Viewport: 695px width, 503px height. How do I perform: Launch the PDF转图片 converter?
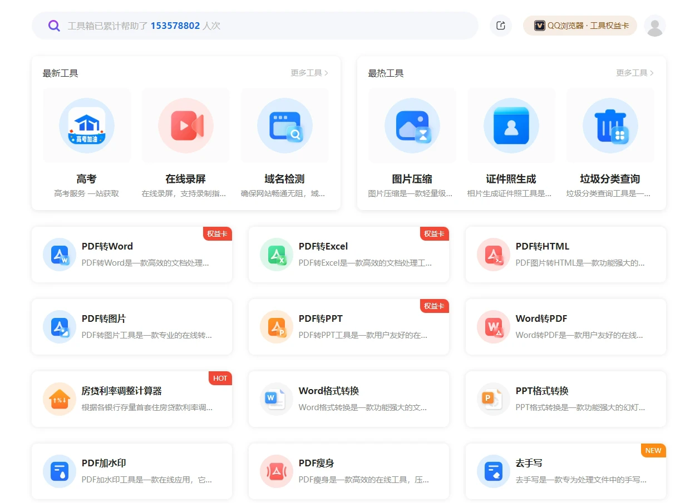point(59,327)
